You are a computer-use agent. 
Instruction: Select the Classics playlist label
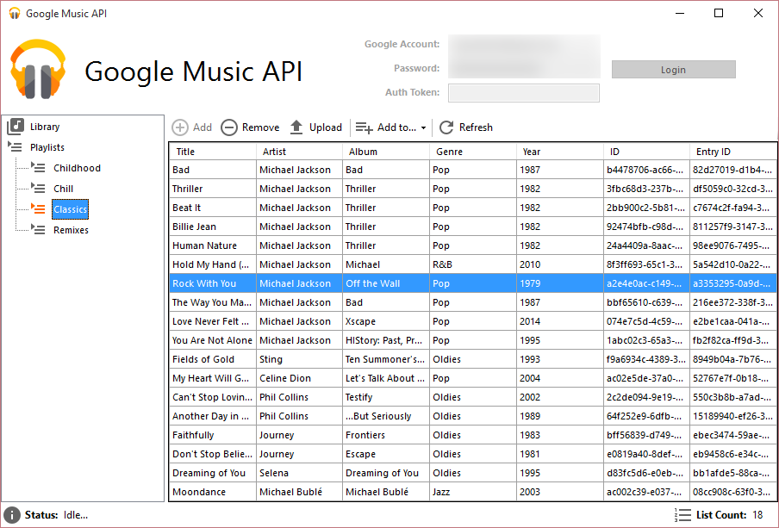70,209
